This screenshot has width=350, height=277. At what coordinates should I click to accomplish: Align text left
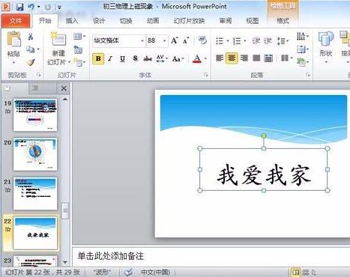click(220, 58)
